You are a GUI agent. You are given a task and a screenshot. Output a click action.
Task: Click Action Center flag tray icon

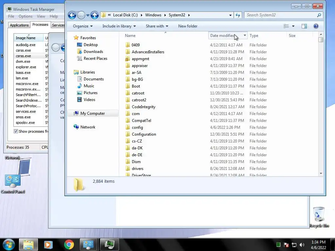tap(286, 245)
